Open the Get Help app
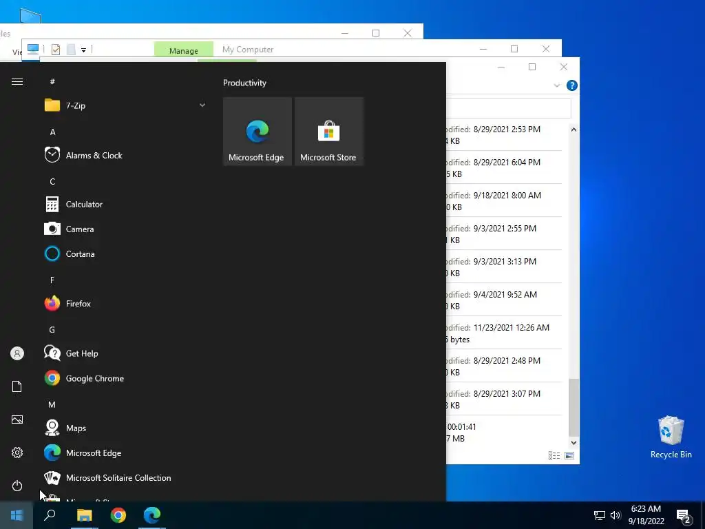 (125, 353)
